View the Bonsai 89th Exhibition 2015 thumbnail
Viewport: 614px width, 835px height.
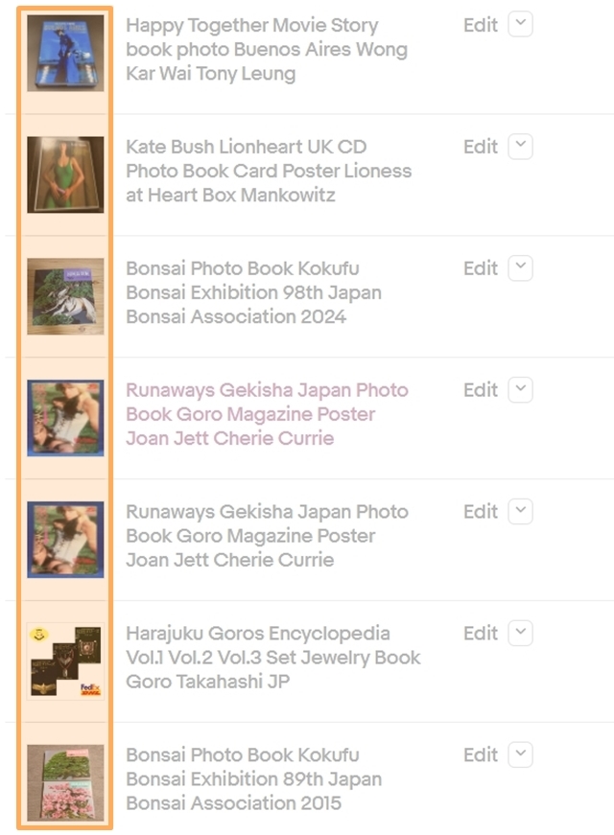click(x=65, y=783)
